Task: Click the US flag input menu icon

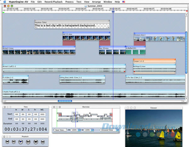Action: point(123,2)
